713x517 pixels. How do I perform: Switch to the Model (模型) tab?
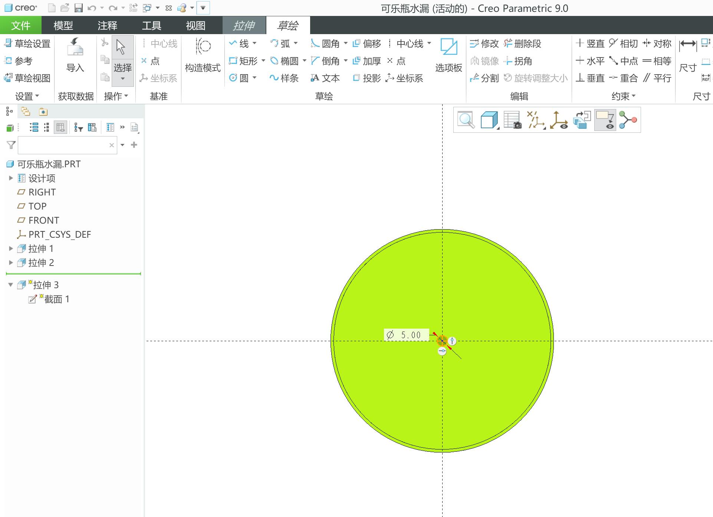point(63,26)
